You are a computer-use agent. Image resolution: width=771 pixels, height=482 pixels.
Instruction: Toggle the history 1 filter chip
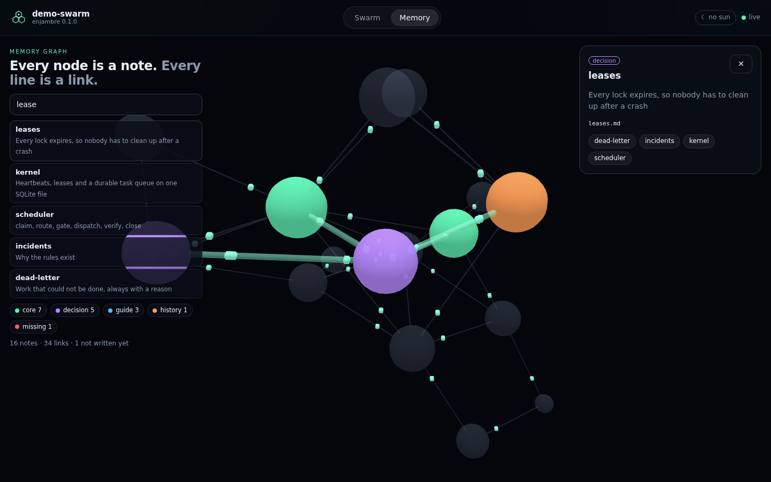click(170, 310)
